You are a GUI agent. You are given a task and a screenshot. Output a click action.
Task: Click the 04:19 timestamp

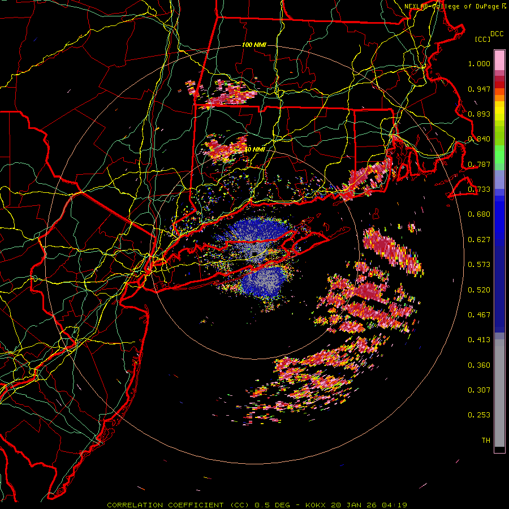[394, 505]
